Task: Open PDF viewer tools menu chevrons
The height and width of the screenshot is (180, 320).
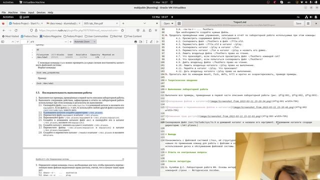Action: tap(157, 41)
